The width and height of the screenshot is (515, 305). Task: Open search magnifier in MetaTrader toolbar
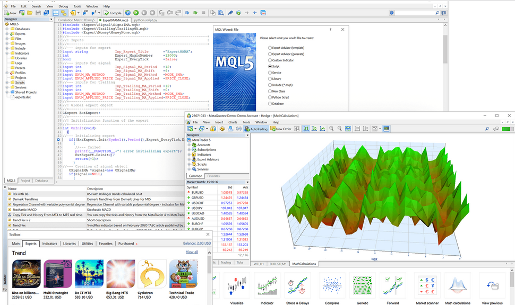point(487,129)
